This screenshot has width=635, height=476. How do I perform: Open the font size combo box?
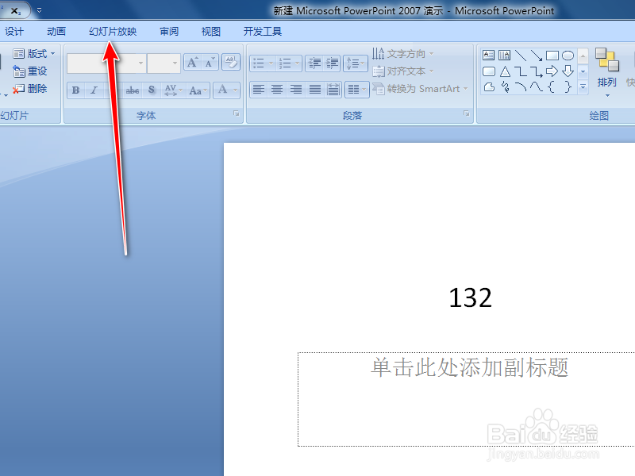tap(164, 63)
